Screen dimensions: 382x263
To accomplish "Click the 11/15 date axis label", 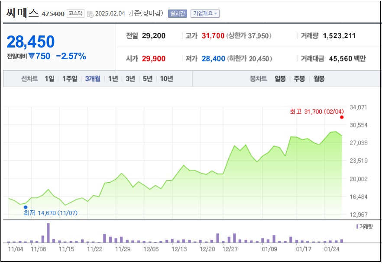I will 67,249.
